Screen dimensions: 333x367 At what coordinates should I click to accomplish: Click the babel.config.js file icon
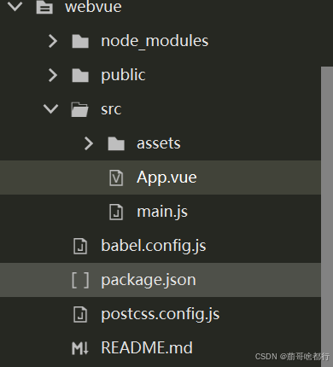[80, 246]
